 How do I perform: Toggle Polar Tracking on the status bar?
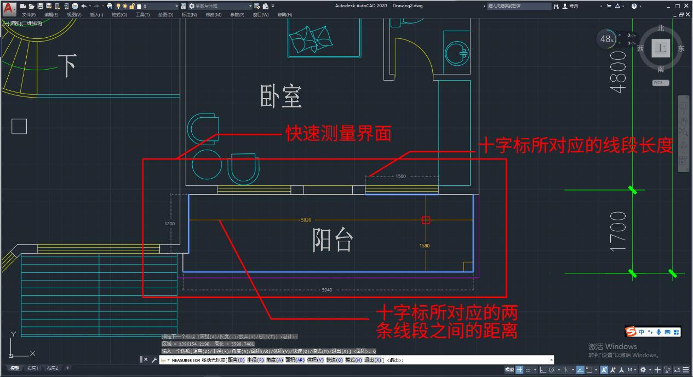point(551,369)
